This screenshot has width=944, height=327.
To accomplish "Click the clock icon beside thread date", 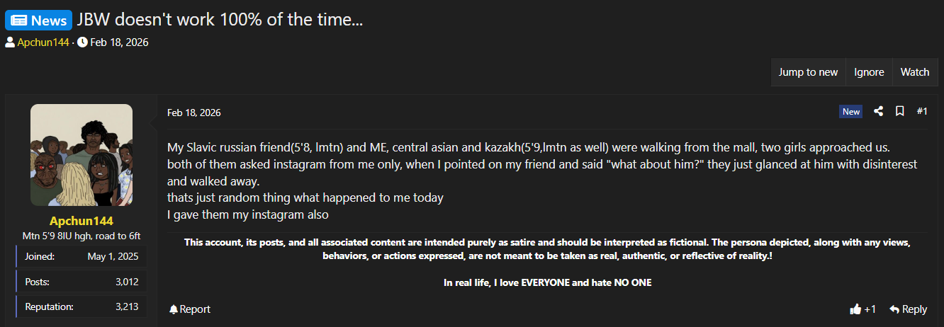I will pyautogui.click(x=82, y=42).
